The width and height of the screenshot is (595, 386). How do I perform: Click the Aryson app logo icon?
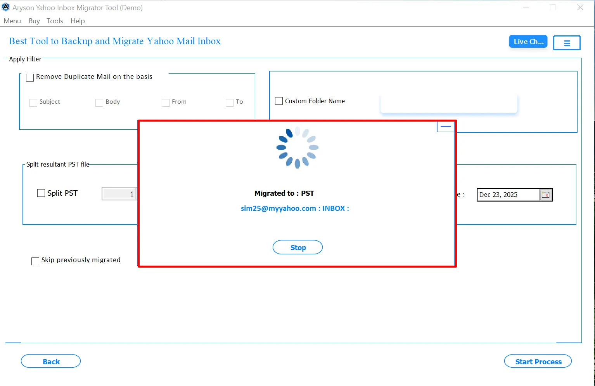tap(6, 7)
